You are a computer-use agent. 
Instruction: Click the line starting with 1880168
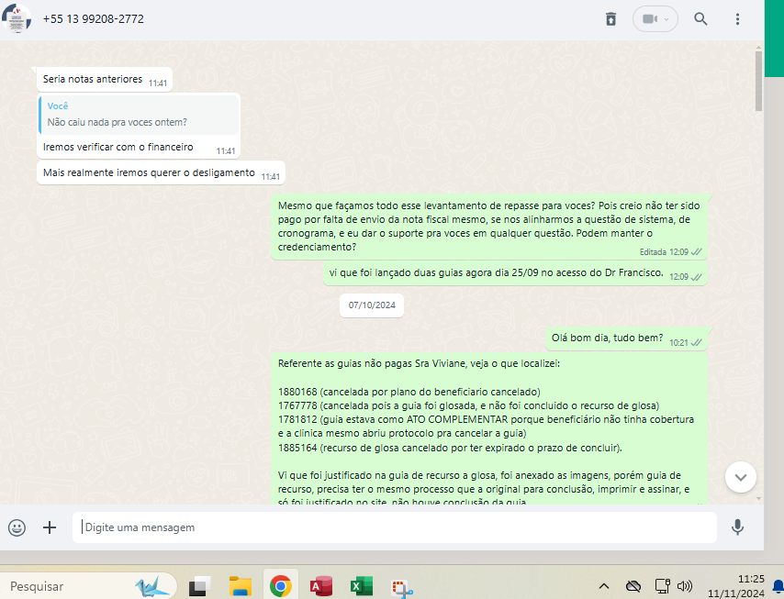(x=409, y=392)
